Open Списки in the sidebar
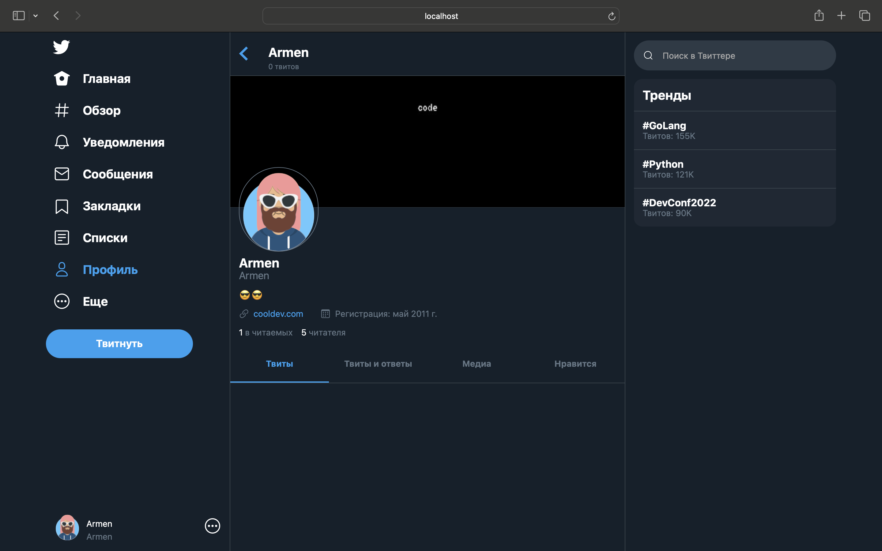 tap(105, 238)
